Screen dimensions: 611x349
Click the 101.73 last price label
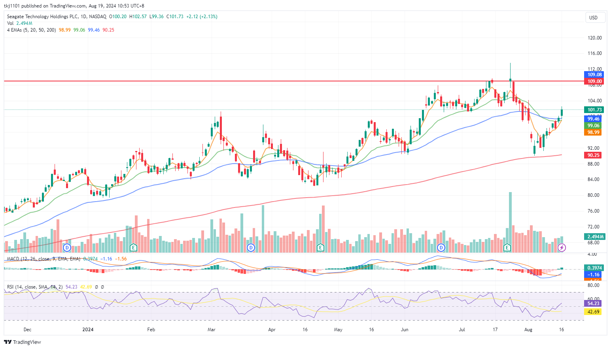pyautogui.click(x=594, y=110)
